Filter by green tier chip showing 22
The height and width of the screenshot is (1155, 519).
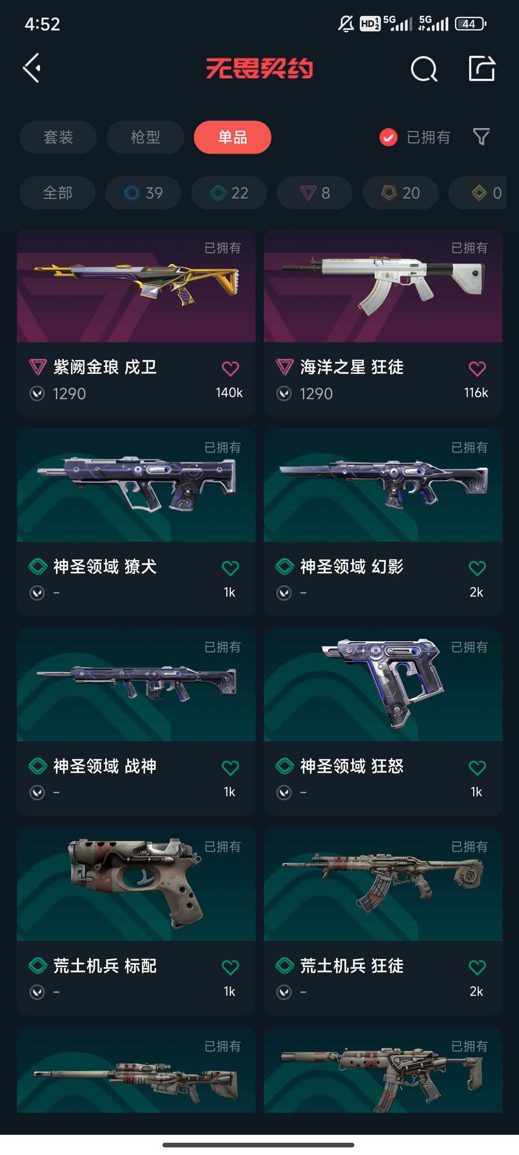(229, 192)
